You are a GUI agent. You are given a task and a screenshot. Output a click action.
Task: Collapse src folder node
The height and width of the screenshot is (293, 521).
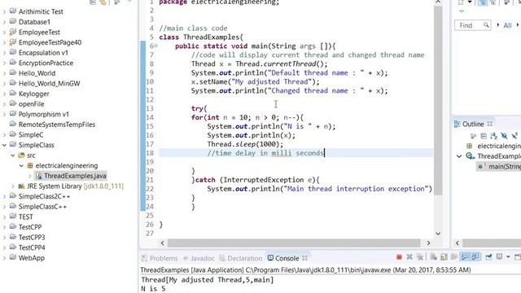pos(13,155)
